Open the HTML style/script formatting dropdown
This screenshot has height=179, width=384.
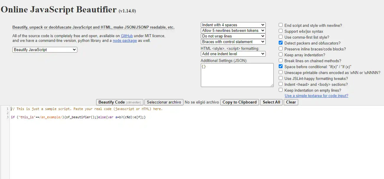point(233,54)
